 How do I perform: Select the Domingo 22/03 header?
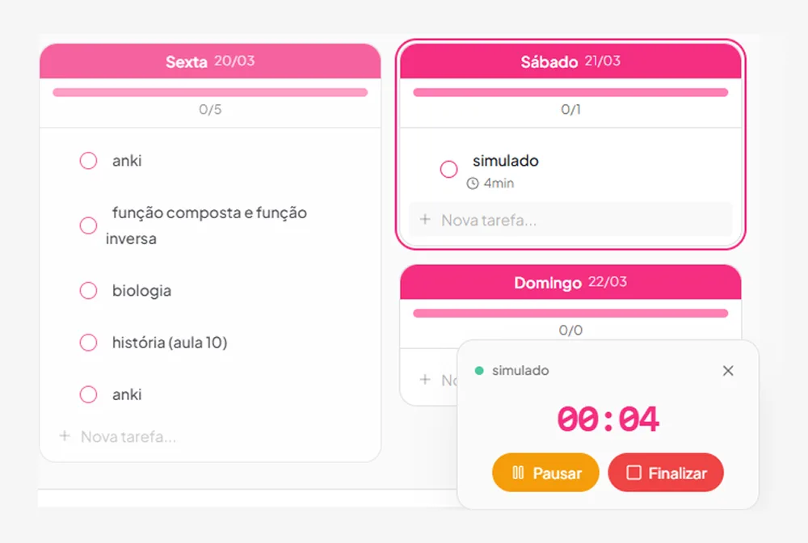coord(570,282)
